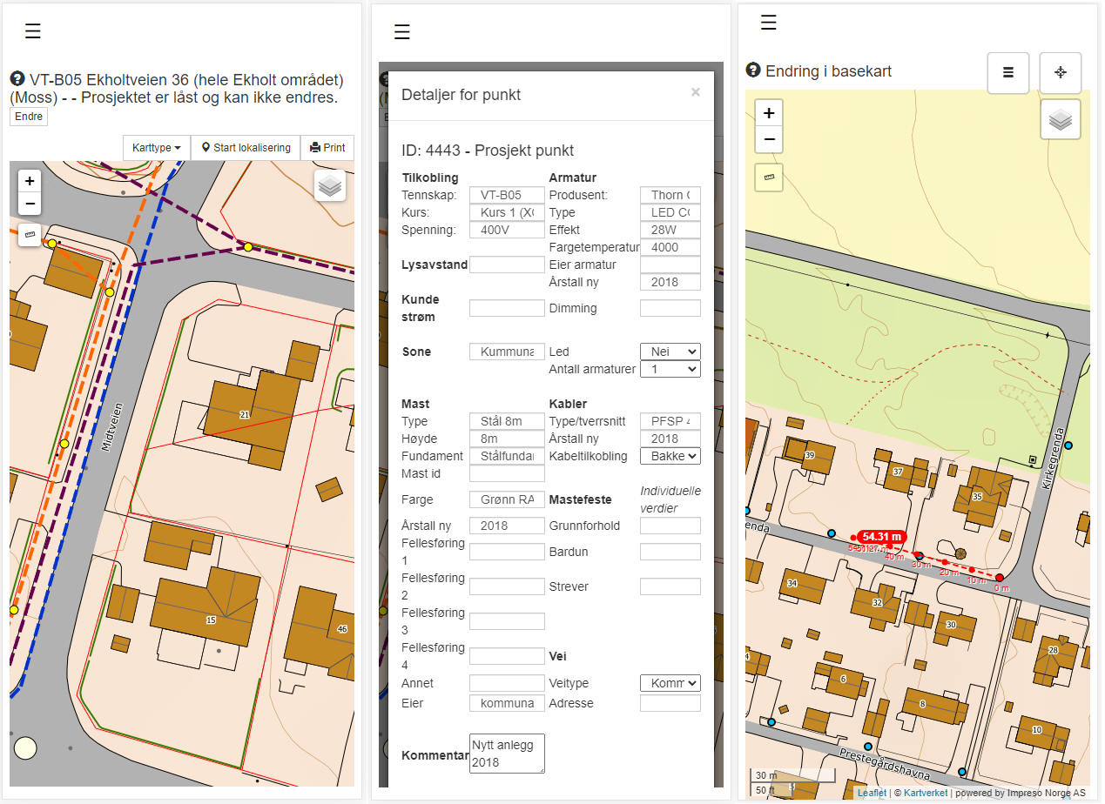Open the hamburger menu in the right panel
Image resolution: width=1105 pixels, height=804 pixels.
768,23
